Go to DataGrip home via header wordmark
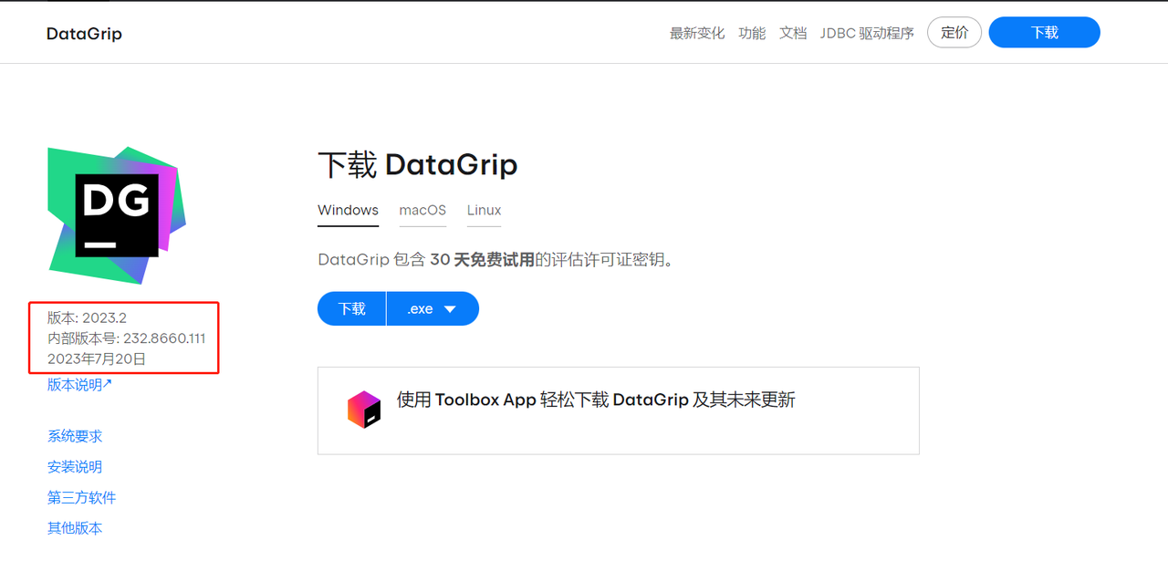 click(x=84, y=34)
